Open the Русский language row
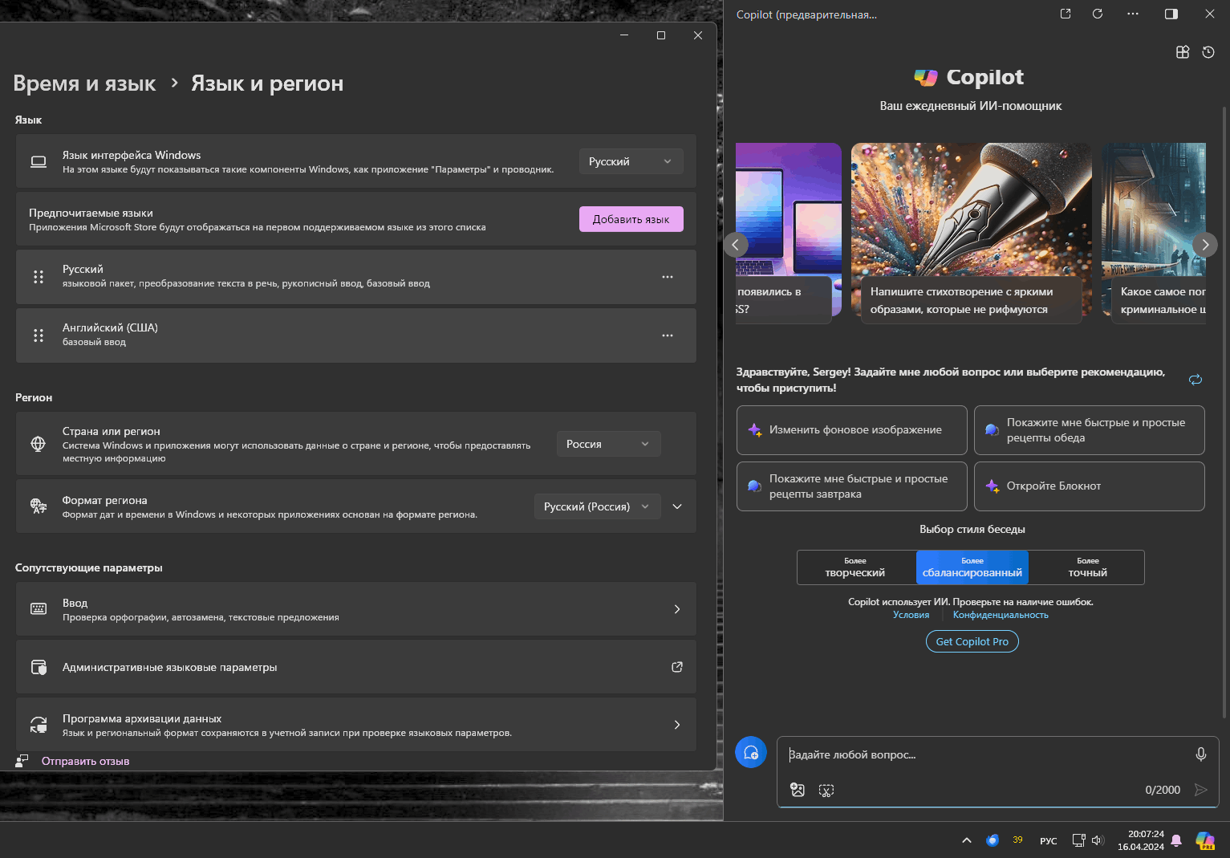 click(356, 277)
